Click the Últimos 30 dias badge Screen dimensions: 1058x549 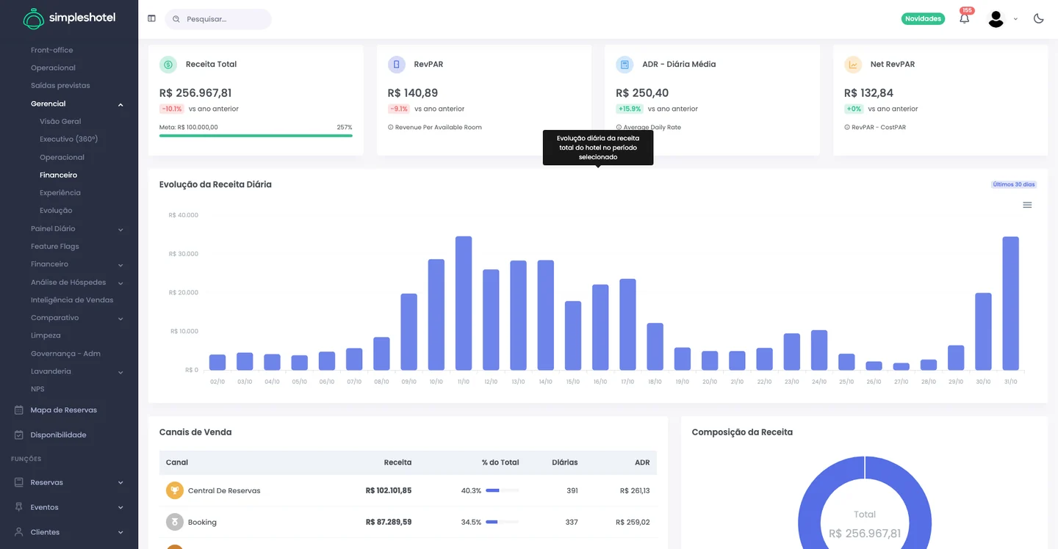(x=1014, y=184)
